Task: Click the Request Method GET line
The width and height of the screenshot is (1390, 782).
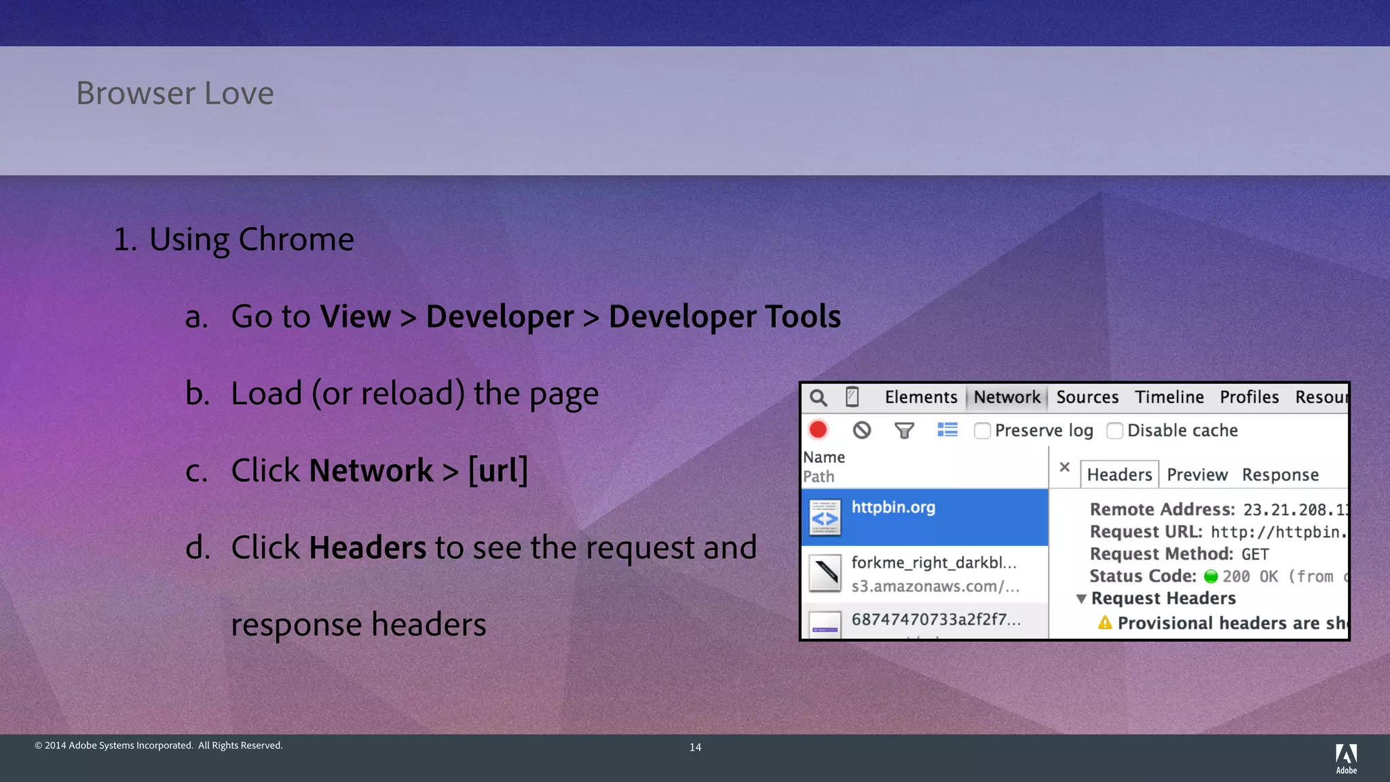Action: (x=1179, y=554)
